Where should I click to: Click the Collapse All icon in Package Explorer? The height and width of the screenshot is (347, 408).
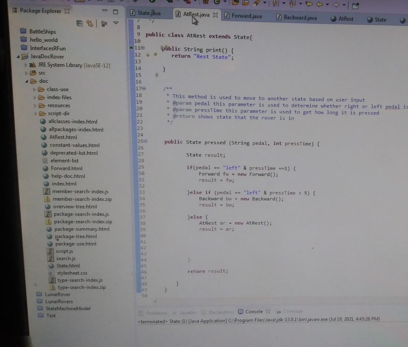click(x=80, y=23)
